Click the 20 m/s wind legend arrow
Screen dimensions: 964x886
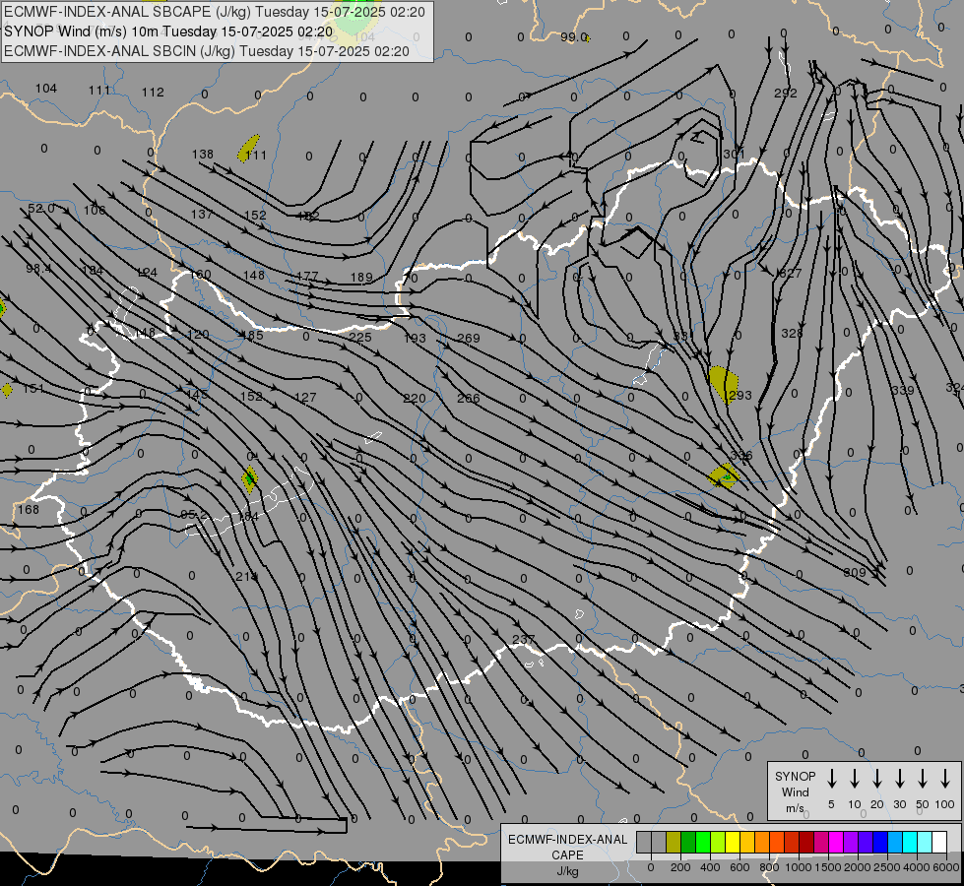pyautogui.click(x=877, y=779)
